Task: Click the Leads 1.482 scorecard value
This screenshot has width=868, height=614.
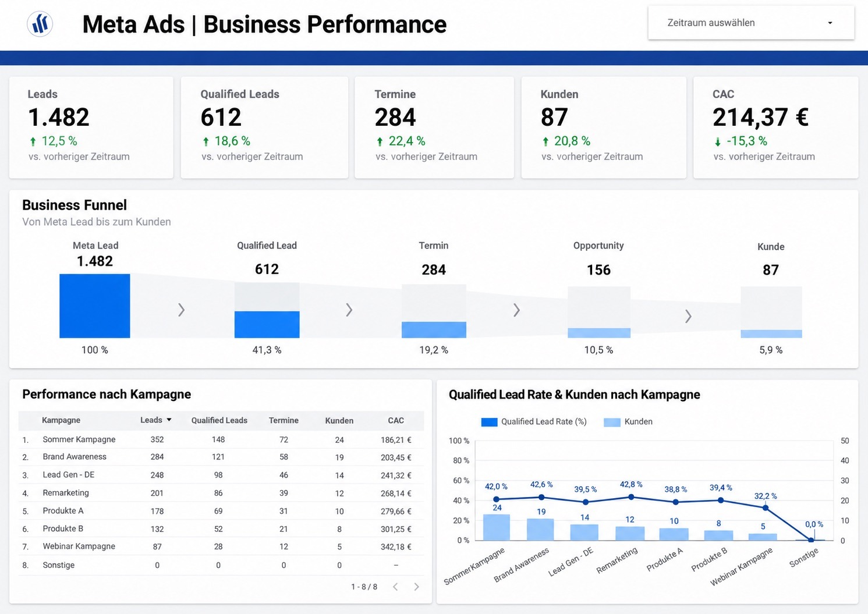Action: pos(59,118)
